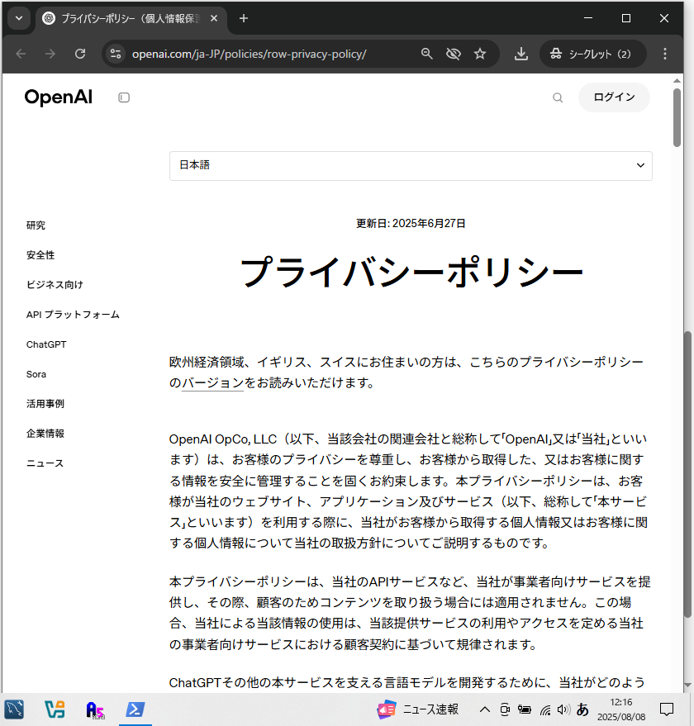
Task: Open the zoom magnifier in address bar
Action: (x=426, y=54)
